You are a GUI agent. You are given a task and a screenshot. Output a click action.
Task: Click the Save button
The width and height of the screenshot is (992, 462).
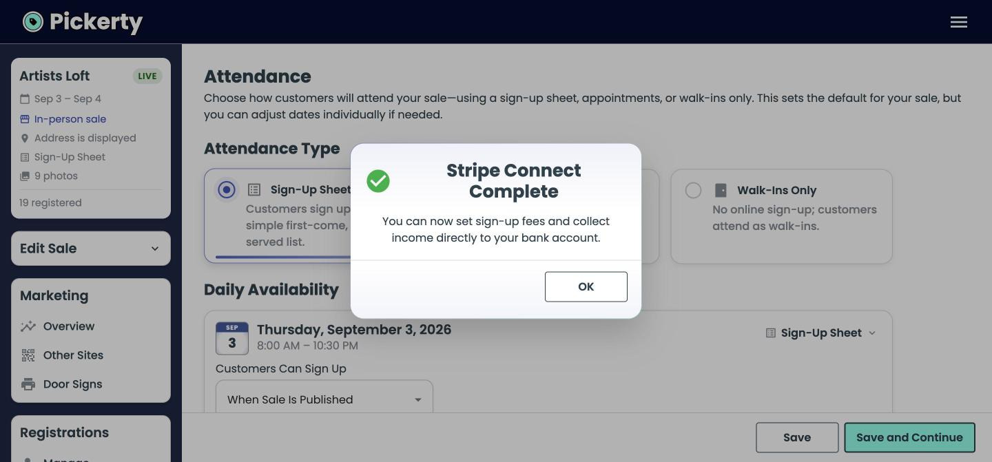tap(797, 437)
